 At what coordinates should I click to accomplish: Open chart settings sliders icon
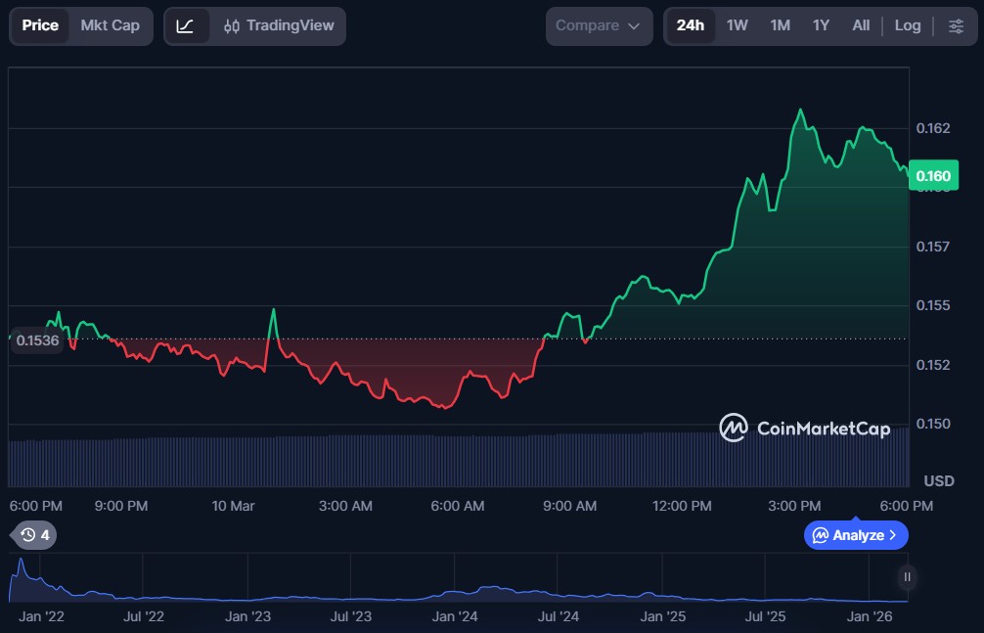[956, 25]
